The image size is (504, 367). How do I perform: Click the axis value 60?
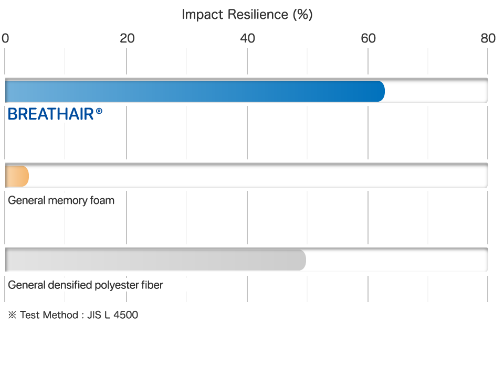point(368,38)
